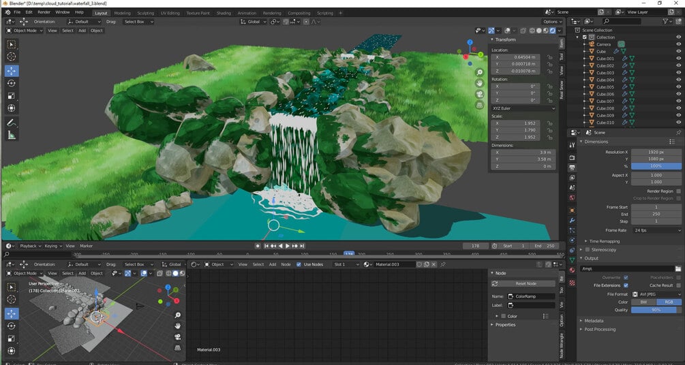Select the Measure tool
The width and height of the screenshot is (685, 365).
(x=12, y=135)
